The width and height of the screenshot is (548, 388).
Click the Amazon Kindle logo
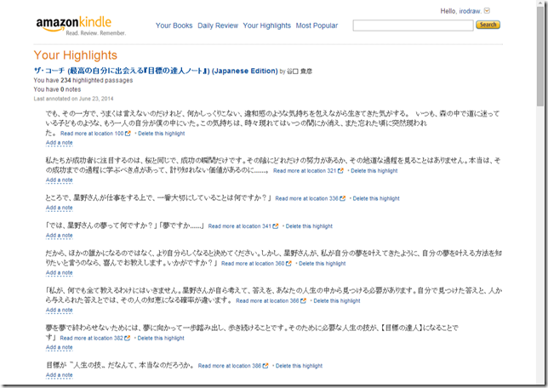(81, 26)
